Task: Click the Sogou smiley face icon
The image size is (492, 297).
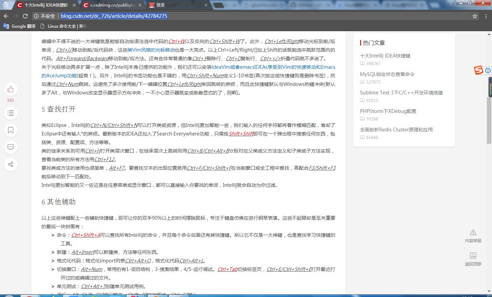Action: coord(488,70)
